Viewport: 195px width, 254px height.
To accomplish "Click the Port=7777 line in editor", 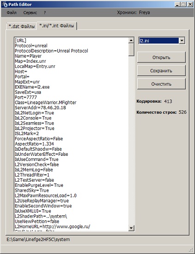I will pos(26,97).
